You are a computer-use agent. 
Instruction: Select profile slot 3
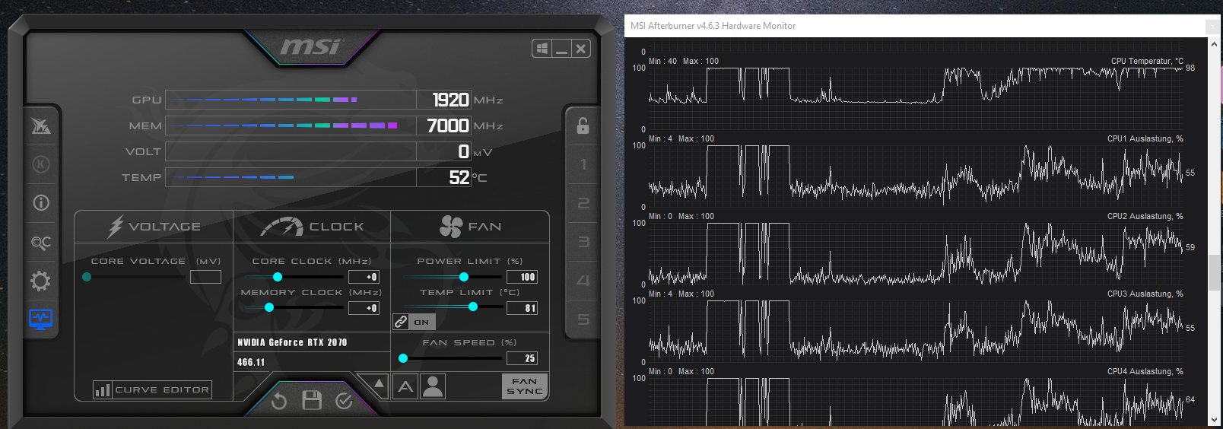[583, 242]
